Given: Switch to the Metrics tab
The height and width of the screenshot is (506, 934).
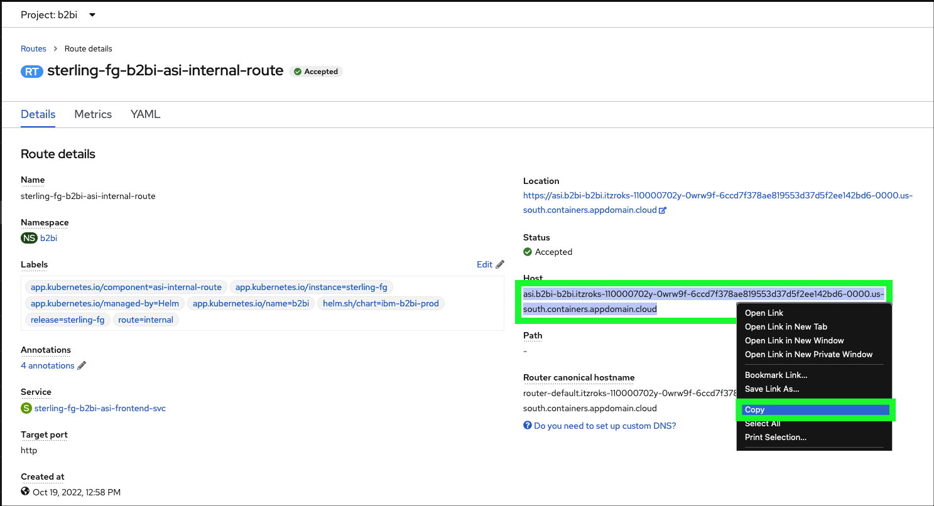Looking at the screenshot, I should click(x=93, y=114).
